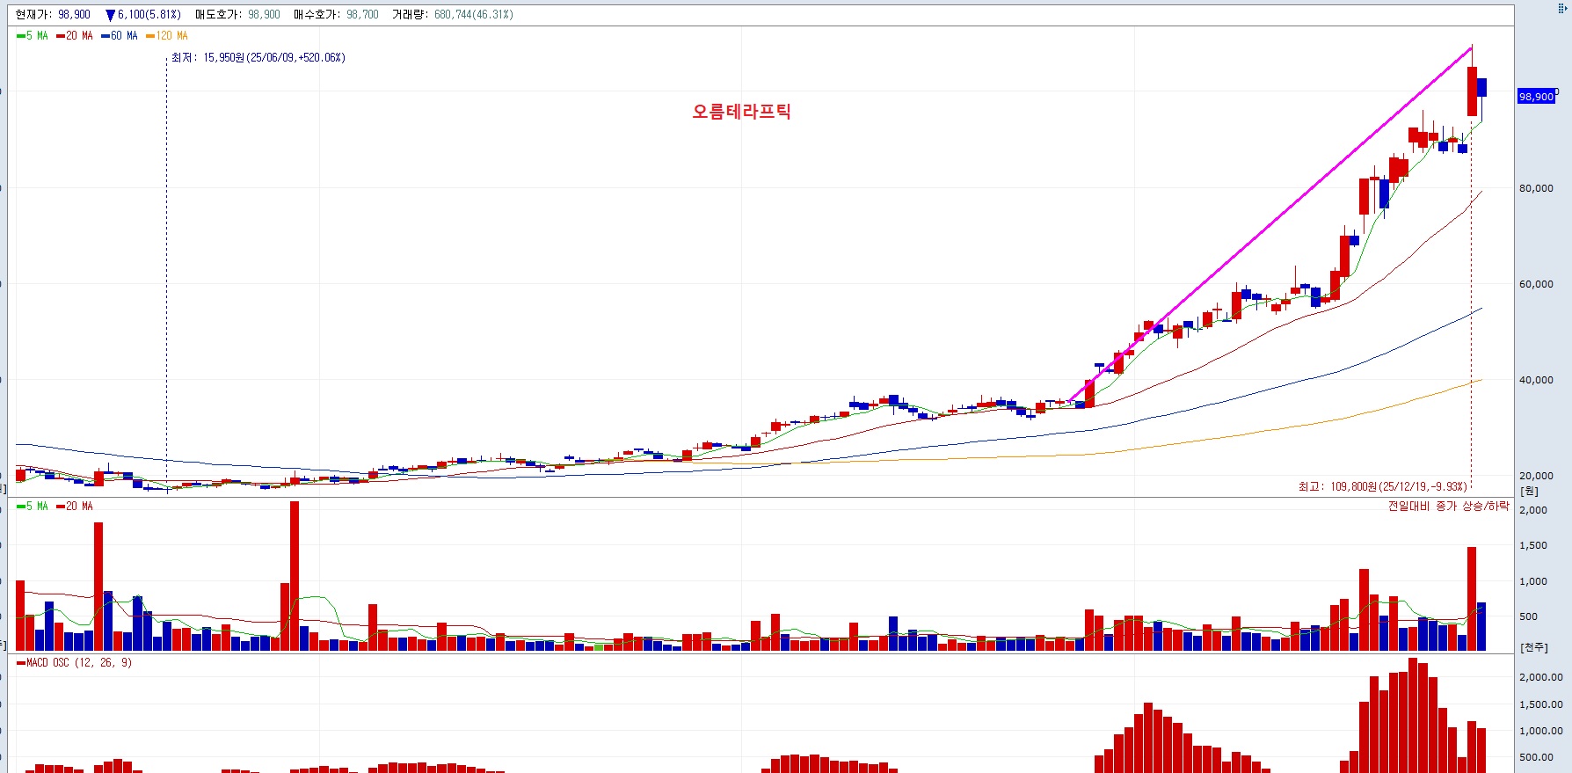The image size is (1572, 773).
Task: Select the MACD OSC (12, 26, 9) indicator label
Action: pyautogui.click(x=75, y=663)
